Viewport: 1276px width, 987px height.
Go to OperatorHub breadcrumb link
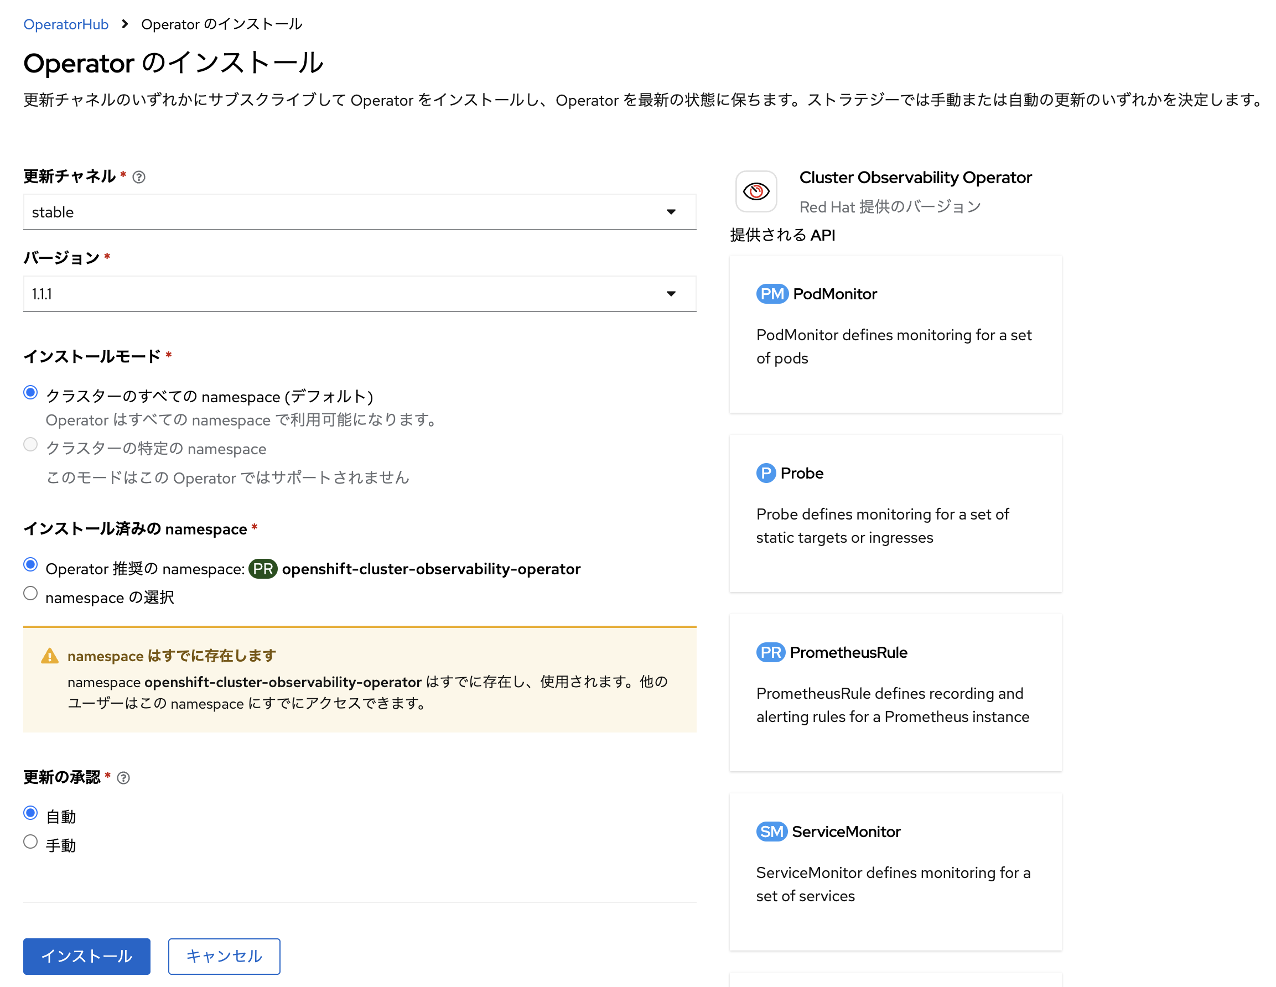point(66,24)
